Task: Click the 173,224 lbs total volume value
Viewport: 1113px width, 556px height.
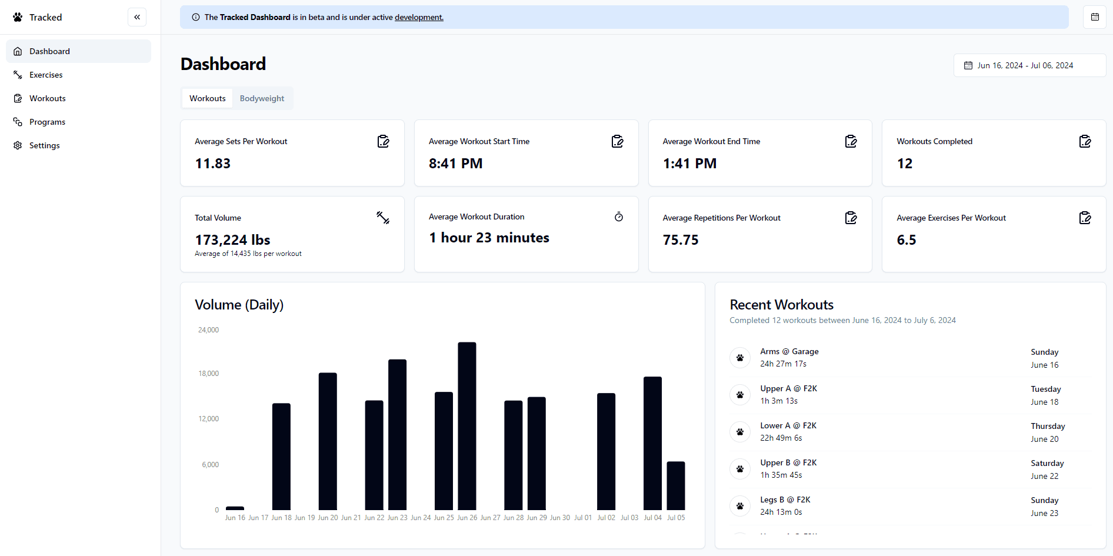Action: click(232, 240)
